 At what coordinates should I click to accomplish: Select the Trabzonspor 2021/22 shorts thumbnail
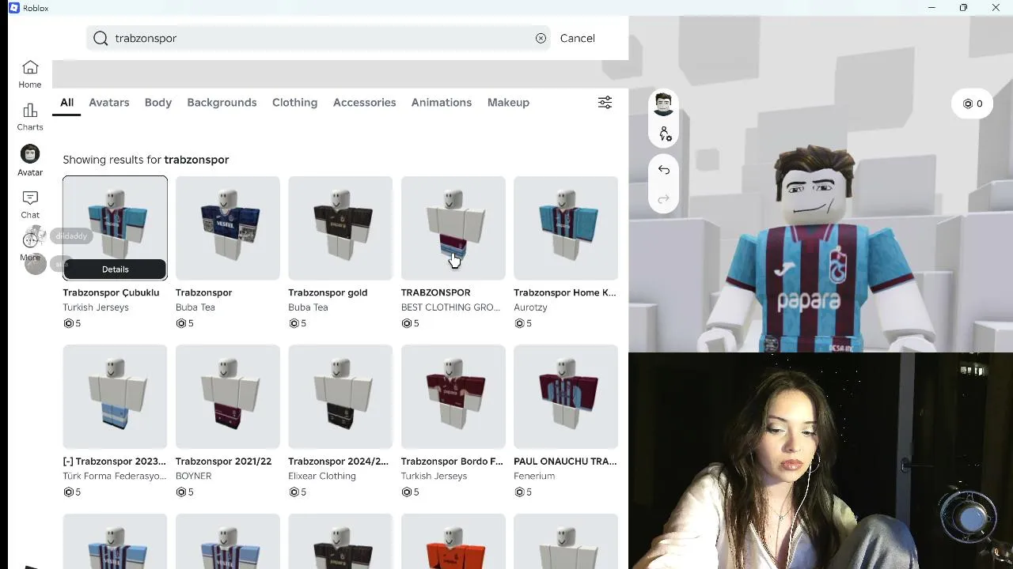point(228,397)
